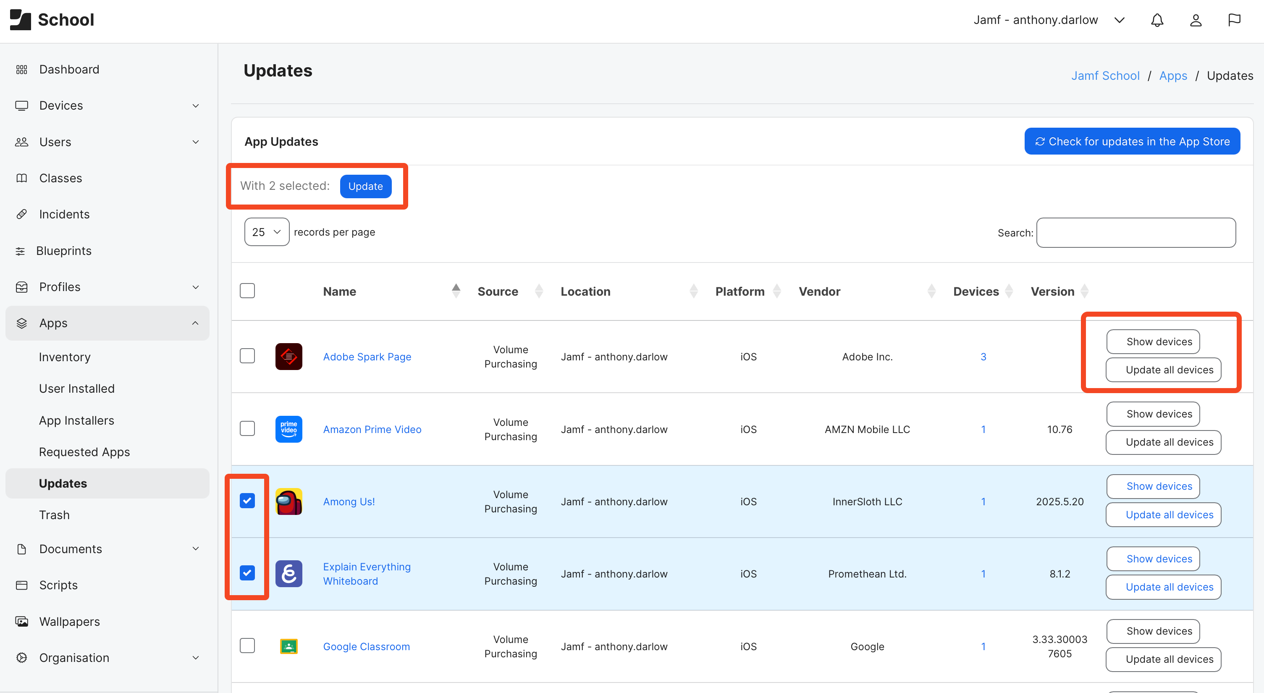
Task: Click Jamf School breadcrumb link
Action: pos(1105,76)
